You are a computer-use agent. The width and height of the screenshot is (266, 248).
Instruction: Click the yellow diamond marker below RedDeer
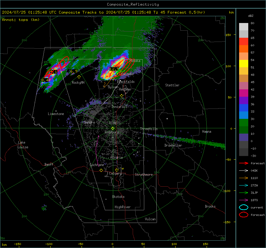point(121,96)
